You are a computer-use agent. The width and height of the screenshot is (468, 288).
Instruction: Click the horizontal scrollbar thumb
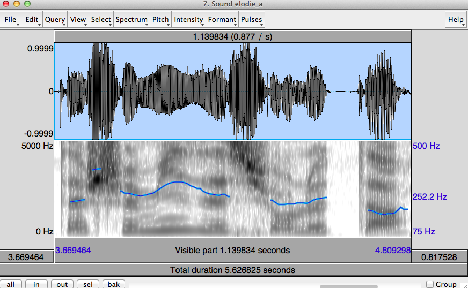349,286
